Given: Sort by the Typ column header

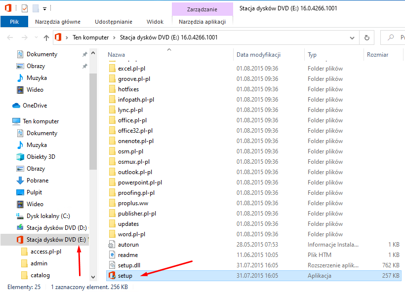Looking at the screenshot, I should tap(312, 55).
